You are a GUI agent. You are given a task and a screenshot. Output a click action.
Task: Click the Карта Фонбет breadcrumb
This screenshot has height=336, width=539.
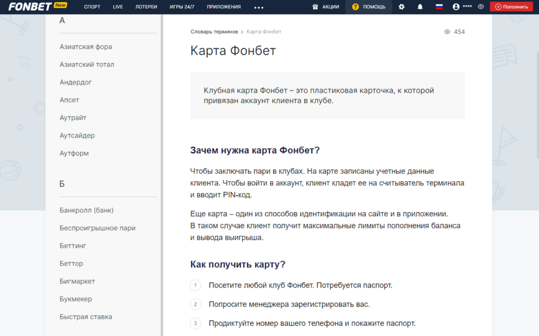[x=264, y=32]
